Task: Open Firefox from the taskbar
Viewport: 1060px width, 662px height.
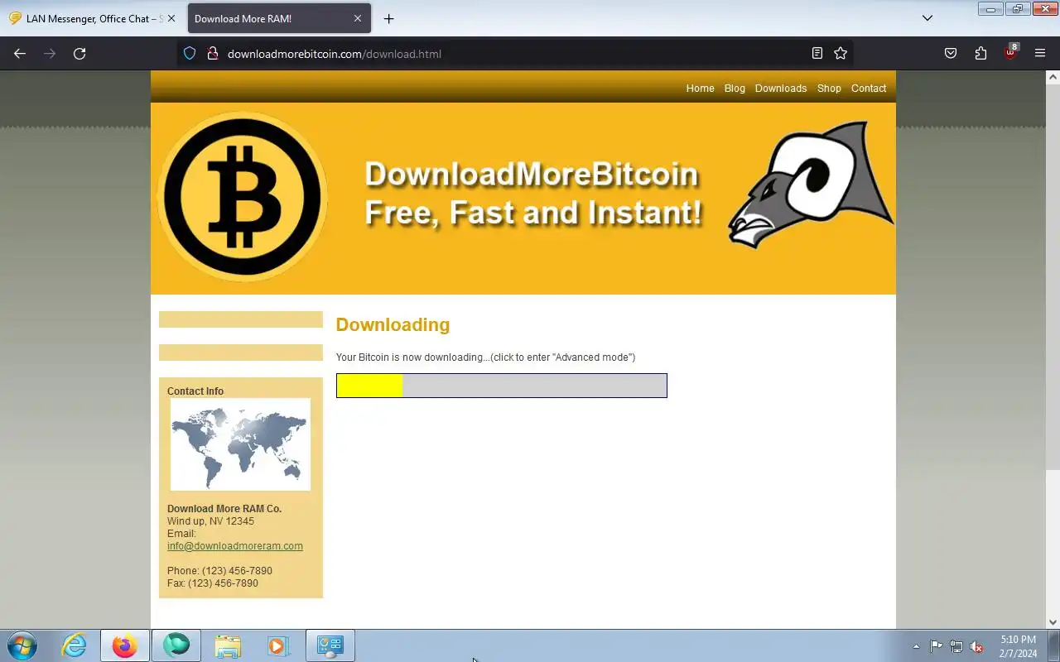Action: point(125,645)
